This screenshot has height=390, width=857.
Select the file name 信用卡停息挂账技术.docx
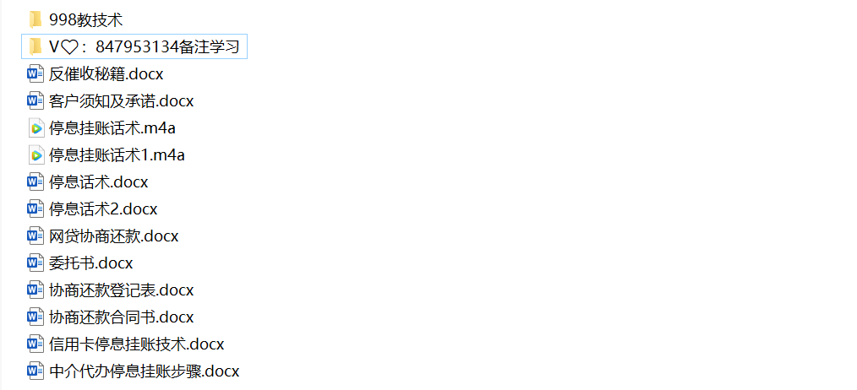(137, 344)
